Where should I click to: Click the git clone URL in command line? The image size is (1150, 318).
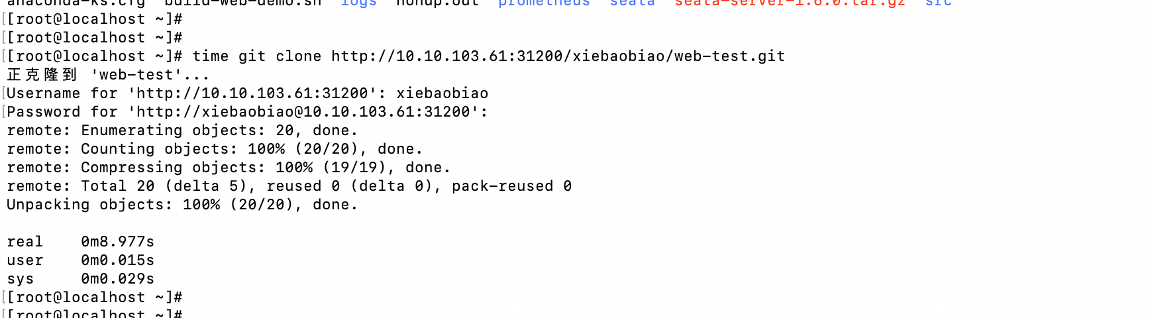(558, 56)
